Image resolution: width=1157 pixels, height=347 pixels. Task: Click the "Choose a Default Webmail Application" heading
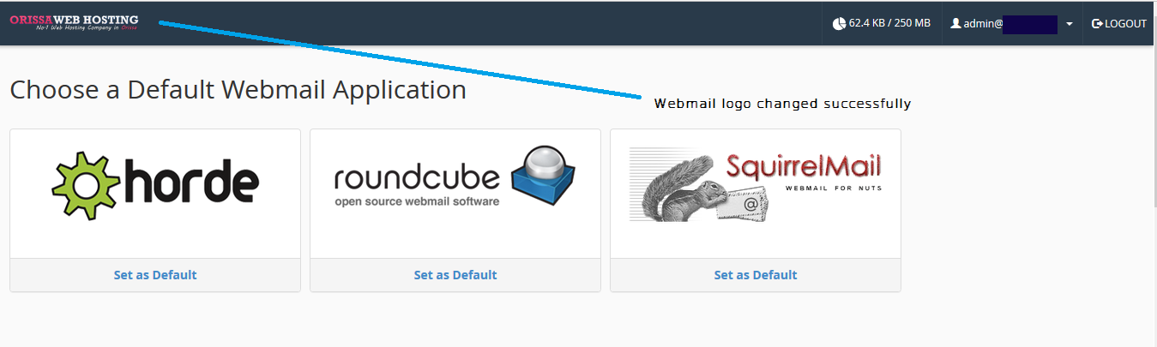tap(238, 90)
